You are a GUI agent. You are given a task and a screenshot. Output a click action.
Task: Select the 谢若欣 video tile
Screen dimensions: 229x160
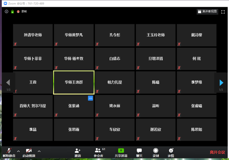tap(156, 130)
